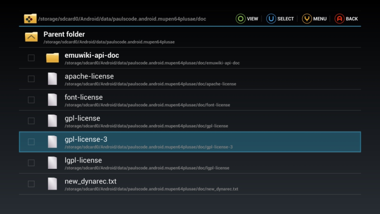The image size is (380, 214).
Task: Open the new_dynarec.txt file name
Action: tap(91, 181)
